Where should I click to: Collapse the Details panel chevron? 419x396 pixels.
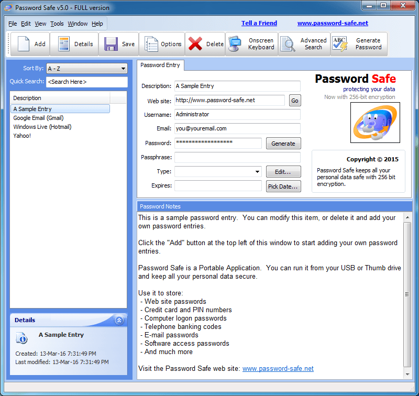[x=119, y=320]
